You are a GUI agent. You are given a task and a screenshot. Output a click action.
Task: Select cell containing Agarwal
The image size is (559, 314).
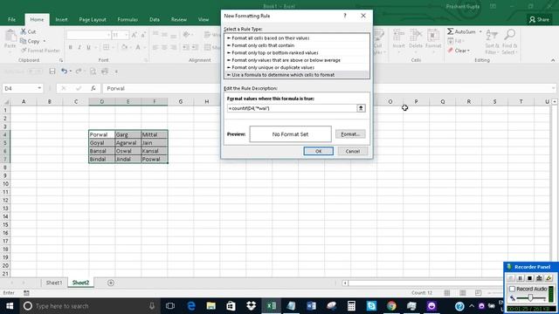click(128, 143)
